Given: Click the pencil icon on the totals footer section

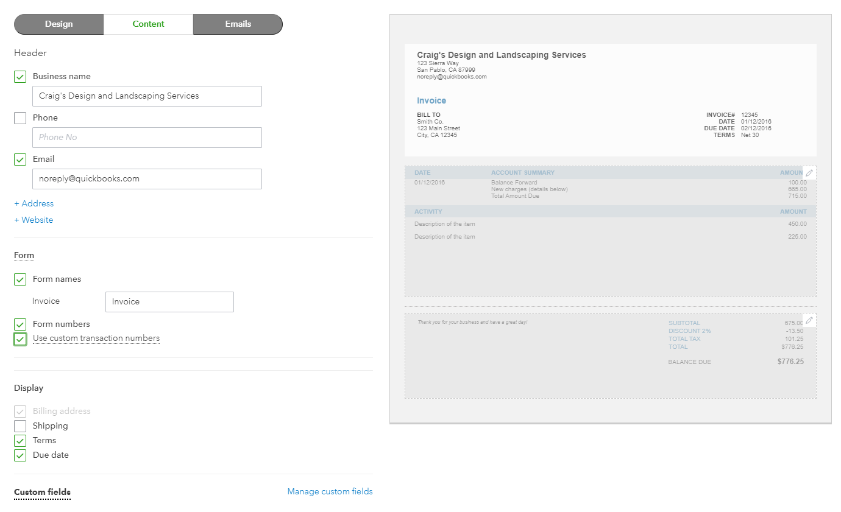Looking at the screenshot, I should pyautogui.click(x=809, y=320).
